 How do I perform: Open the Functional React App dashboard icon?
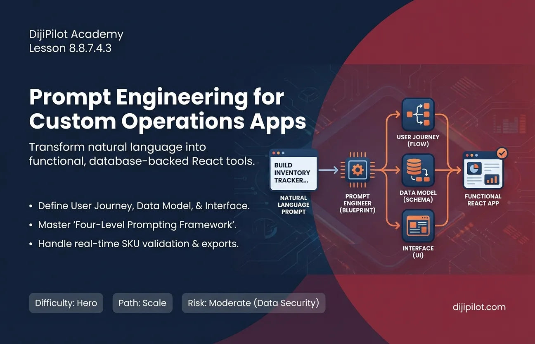[x=483, y=170]
